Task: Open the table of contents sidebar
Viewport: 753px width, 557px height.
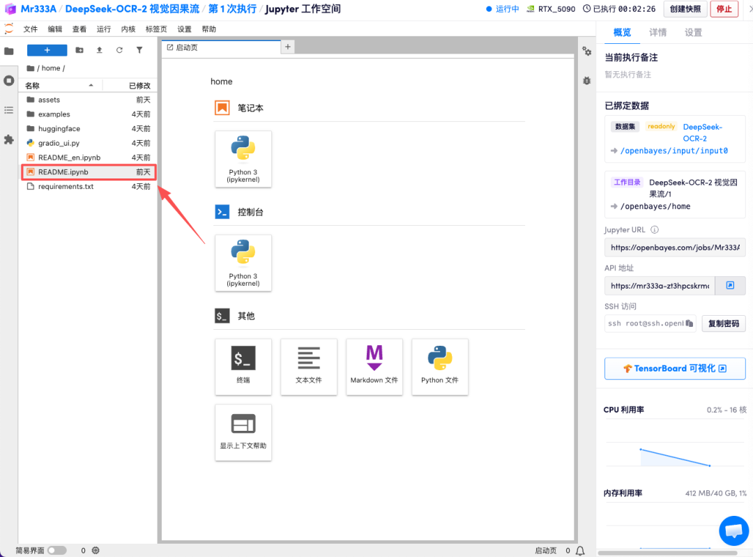Action: point(8,110)
